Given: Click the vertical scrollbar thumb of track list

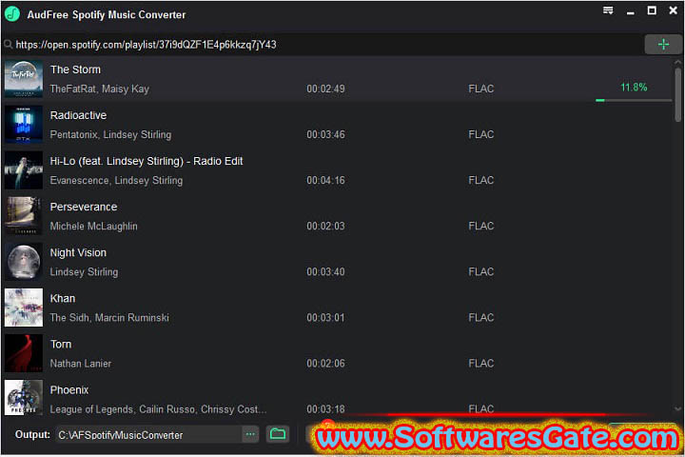Looking at the screenshot, I should click(677, 94).
